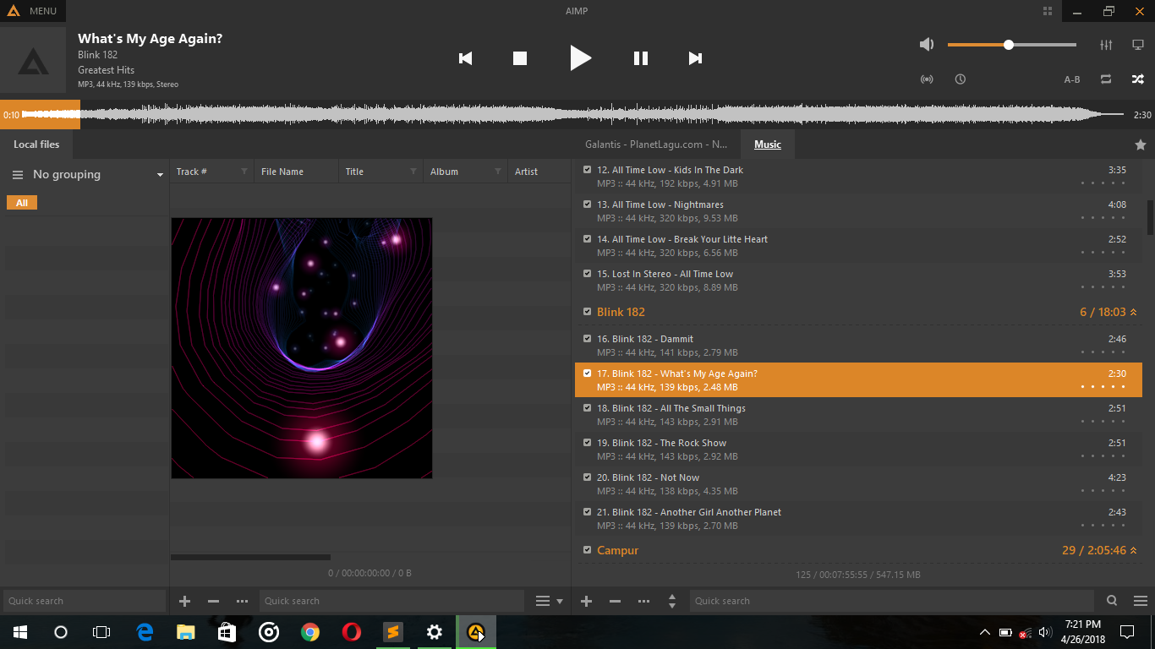Viewport: 1155px width, 649px height.
Task: Open the equalizer settings icon
Action: point(1106,45)
